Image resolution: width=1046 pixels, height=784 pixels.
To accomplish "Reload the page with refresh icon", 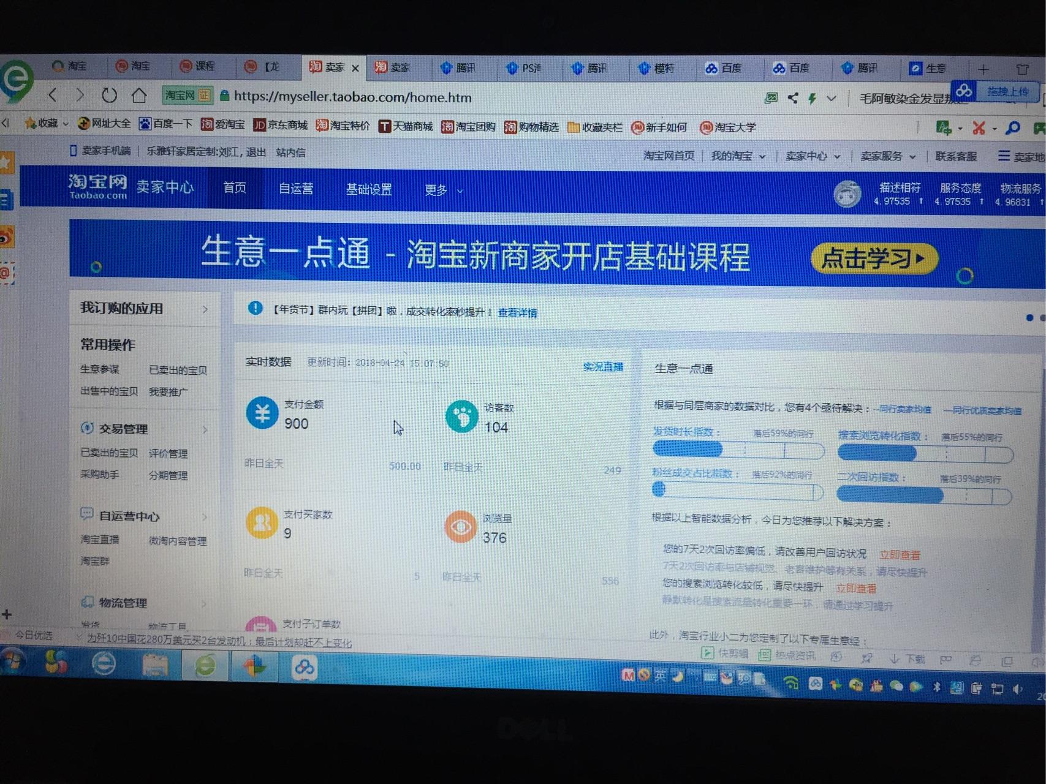I will click(109, 95).
